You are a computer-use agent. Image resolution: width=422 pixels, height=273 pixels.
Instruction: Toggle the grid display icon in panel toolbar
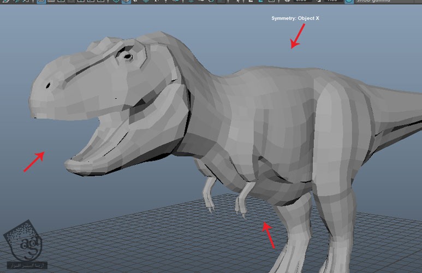click(x=41, y=2)
